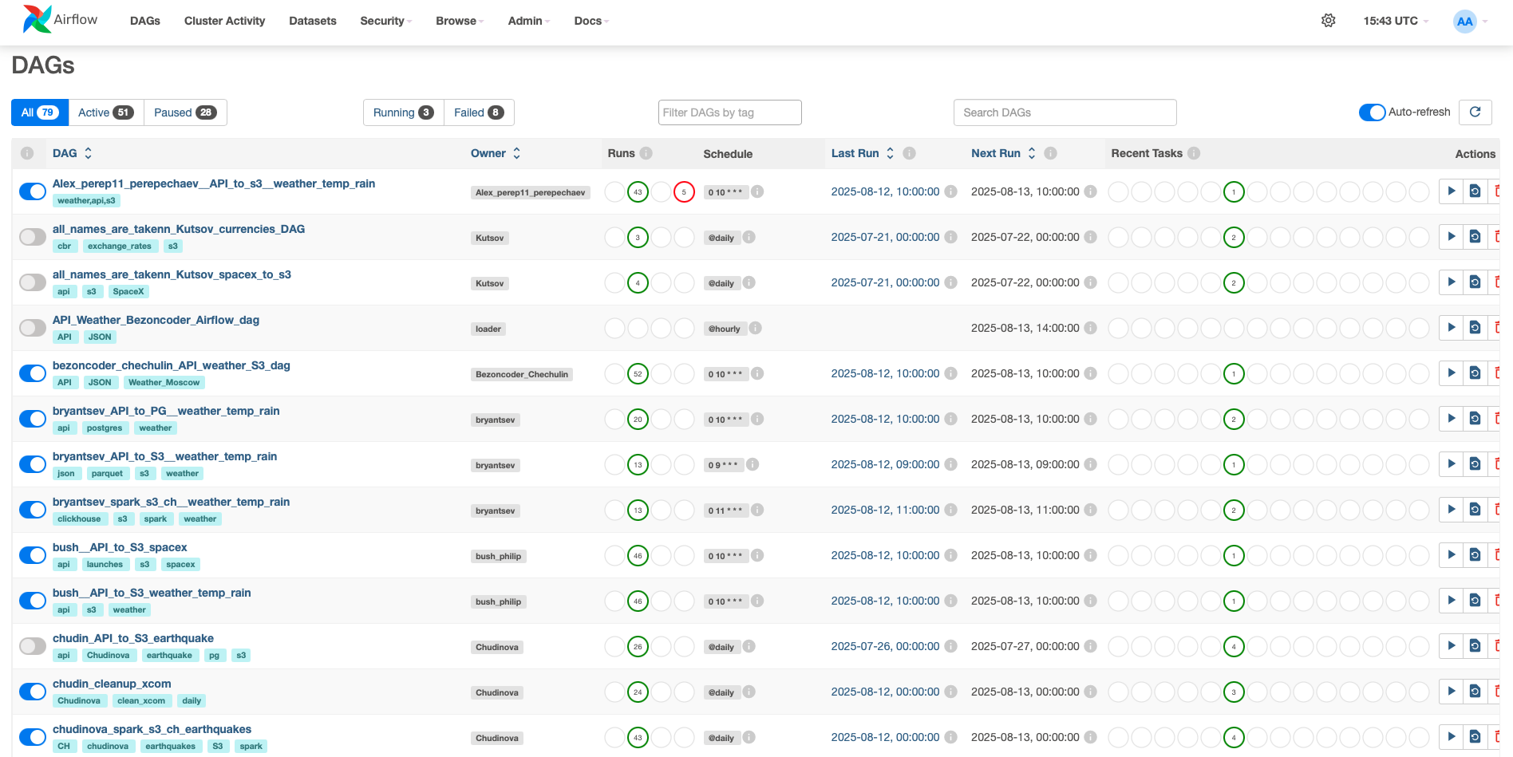Open the Datasets page

[313, 21]
